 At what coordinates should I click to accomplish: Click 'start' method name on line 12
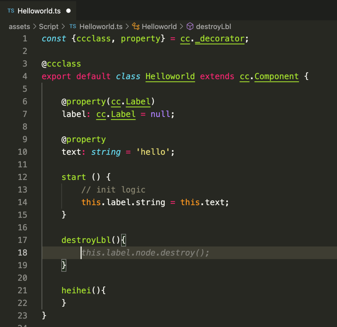74,177
